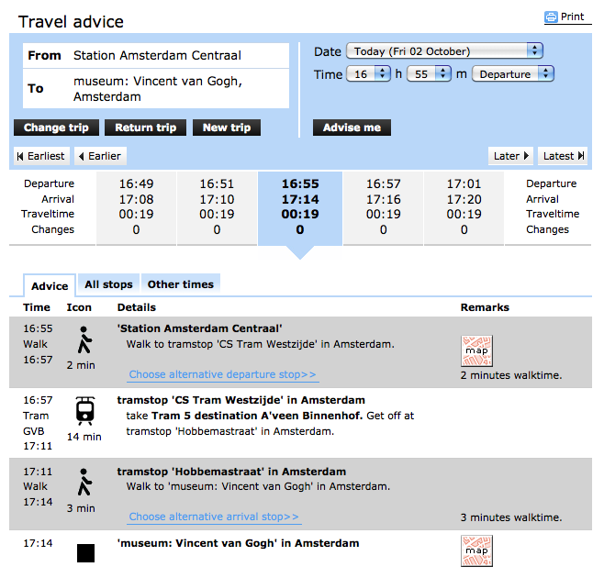Viewport: 604px width, 578px height.
Task: Select the 17:01 departure column
Action: coord(464,206)
